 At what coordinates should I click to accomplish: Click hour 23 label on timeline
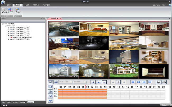(163, 87)
